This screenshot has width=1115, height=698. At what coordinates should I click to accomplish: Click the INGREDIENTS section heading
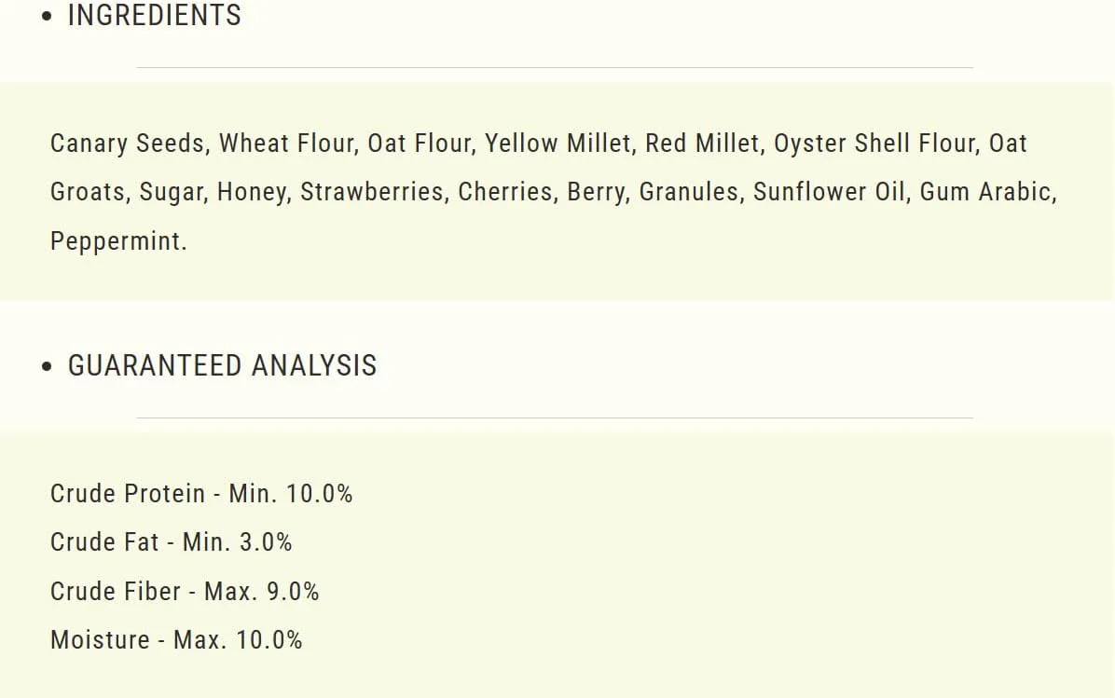155,16
